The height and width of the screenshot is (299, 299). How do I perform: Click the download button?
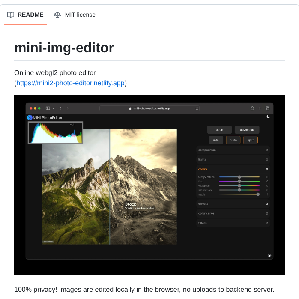pyautogui.click(x=247, y=130)
